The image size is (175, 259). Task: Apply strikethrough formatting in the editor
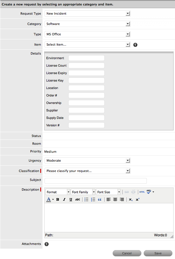(78, 200)
